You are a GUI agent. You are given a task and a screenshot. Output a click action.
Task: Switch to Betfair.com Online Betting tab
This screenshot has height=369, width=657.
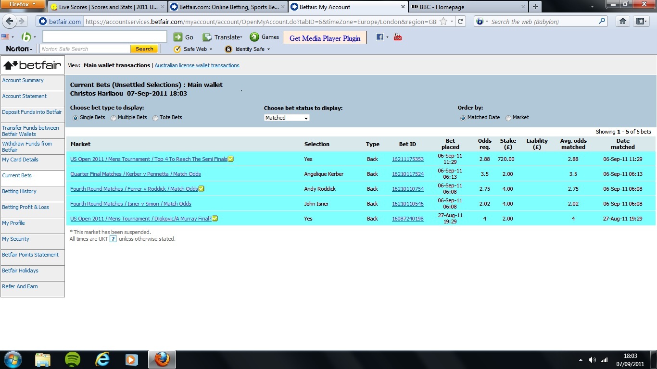tap(228, 7)
